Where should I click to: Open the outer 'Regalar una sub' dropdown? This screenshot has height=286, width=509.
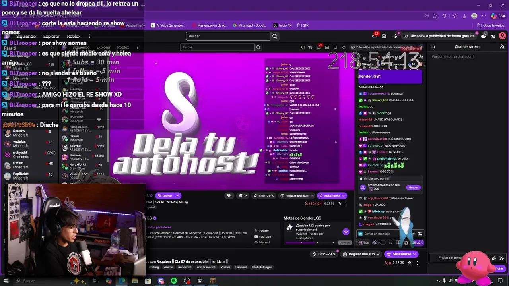click(x=361, y=254)
